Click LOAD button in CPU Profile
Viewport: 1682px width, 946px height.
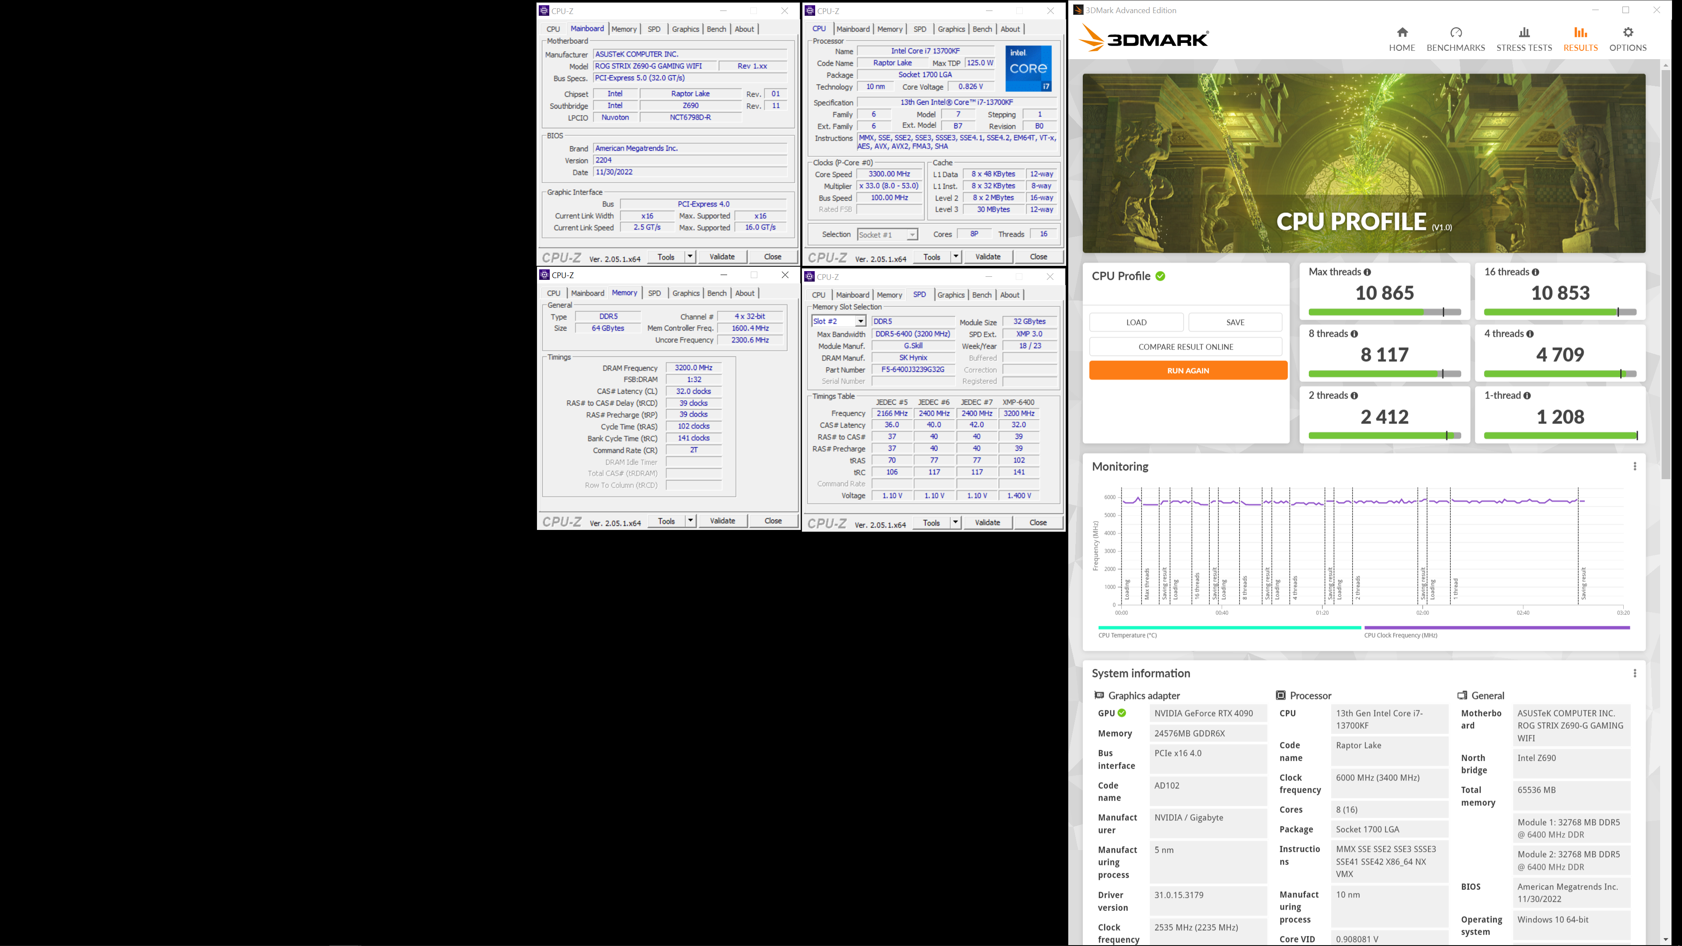click(x=1136, y=322)
